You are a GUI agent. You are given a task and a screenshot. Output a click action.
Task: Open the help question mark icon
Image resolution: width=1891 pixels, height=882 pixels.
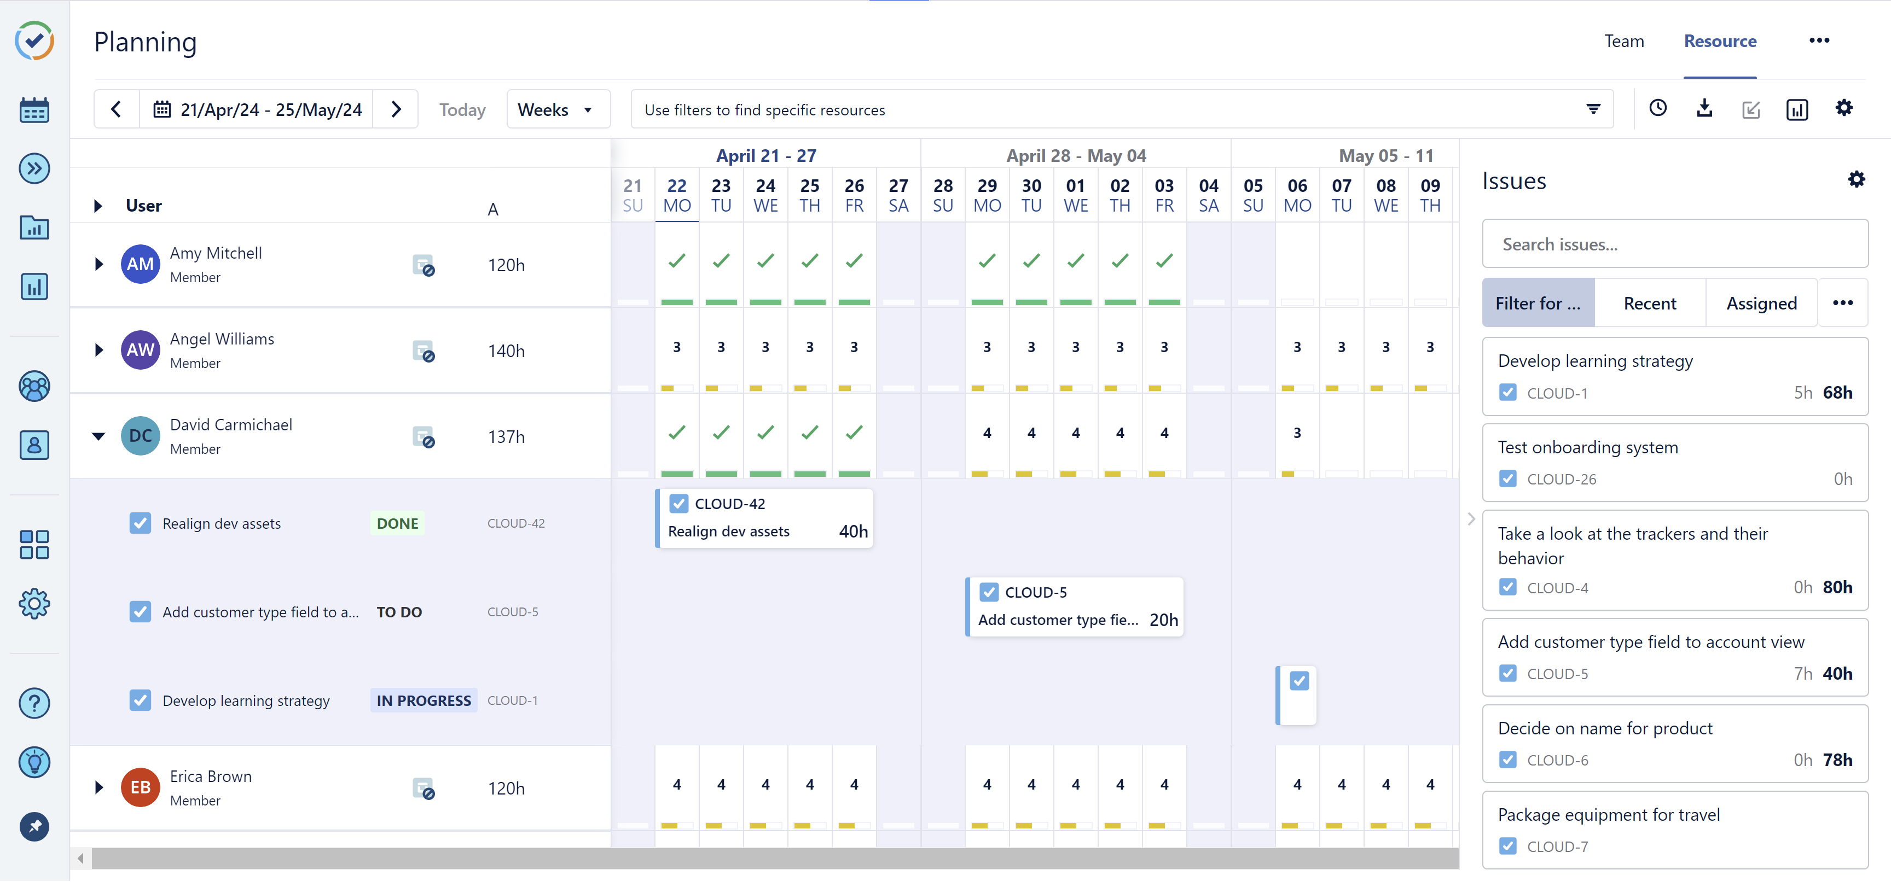(34, 704)
